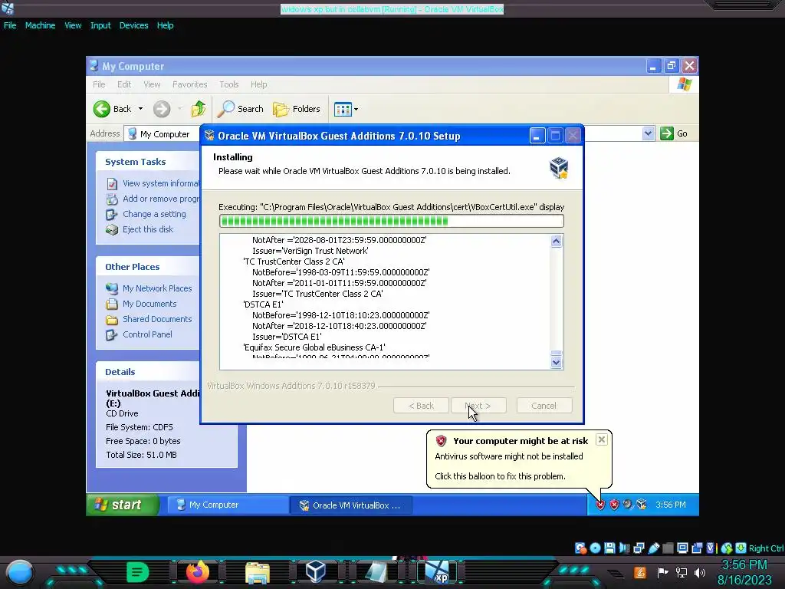Open the VirtualBox Devices menu
785x589 pixels.
point(133,25)
